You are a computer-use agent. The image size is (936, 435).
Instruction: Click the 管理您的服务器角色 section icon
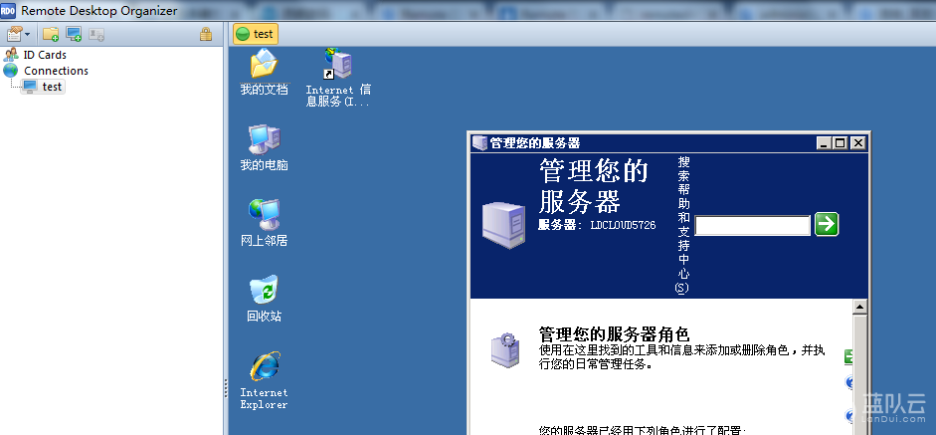pos(503,349)
